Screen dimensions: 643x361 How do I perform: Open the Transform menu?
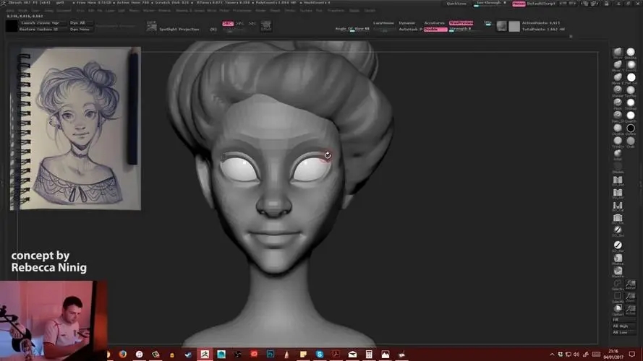(x=336, y=11)
